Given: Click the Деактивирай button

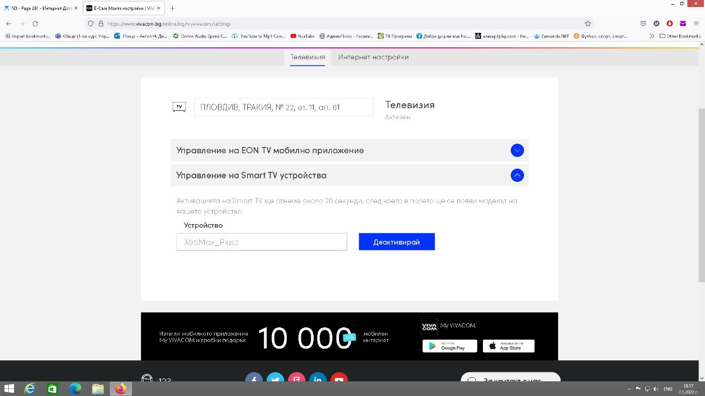Looking at the screenshot, I should pyautogui.click(x=397, y=242).
